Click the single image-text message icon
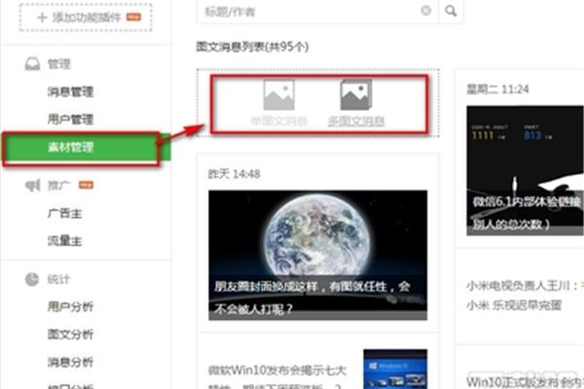The image size is (584, 389). (x=279, y=95)
